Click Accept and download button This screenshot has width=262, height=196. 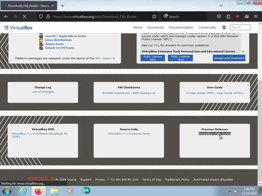click(229, 58)
